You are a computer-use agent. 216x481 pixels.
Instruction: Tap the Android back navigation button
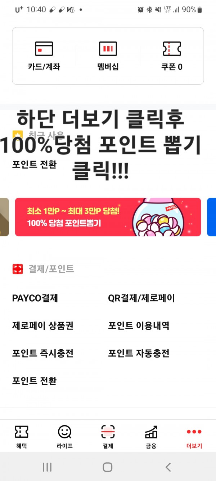[x=168, y=467]
